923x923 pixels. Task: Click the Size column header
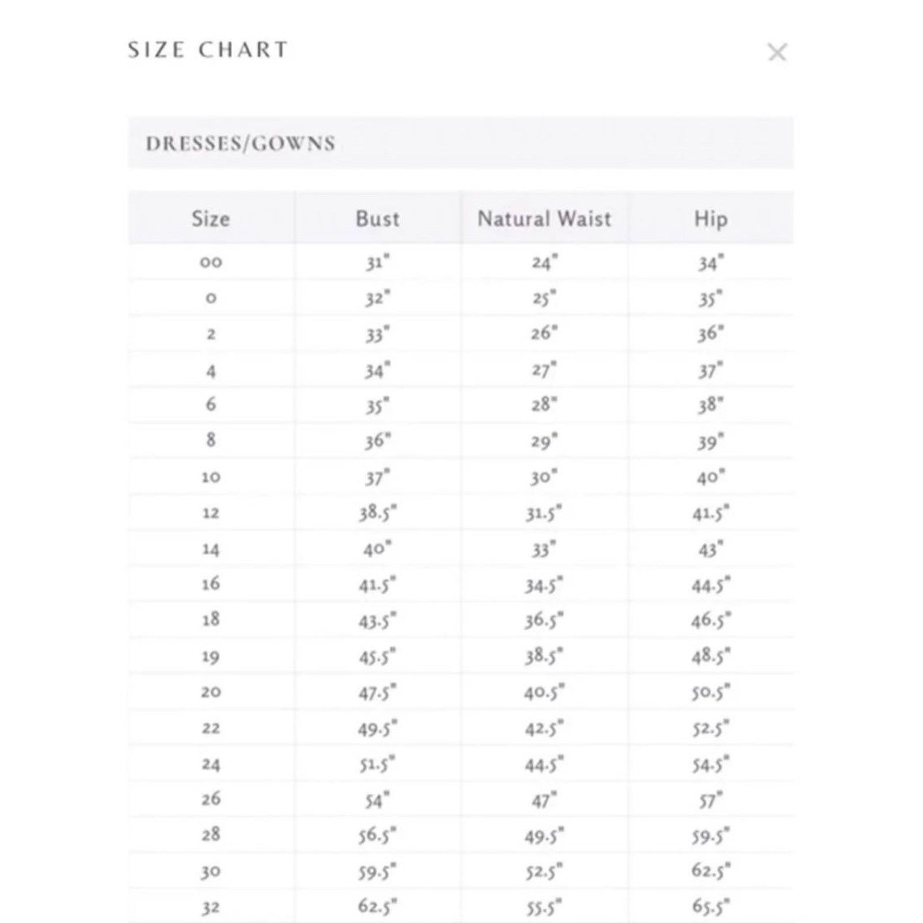(x=211, y=219)
